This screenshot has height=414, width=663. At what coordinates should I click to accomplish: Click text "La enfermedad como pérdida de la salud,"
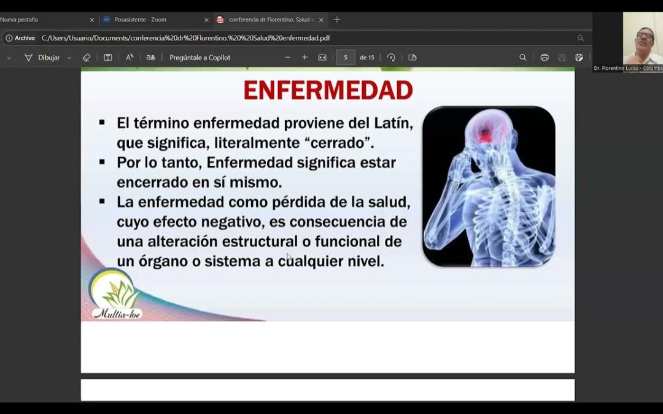pos(263,202)
